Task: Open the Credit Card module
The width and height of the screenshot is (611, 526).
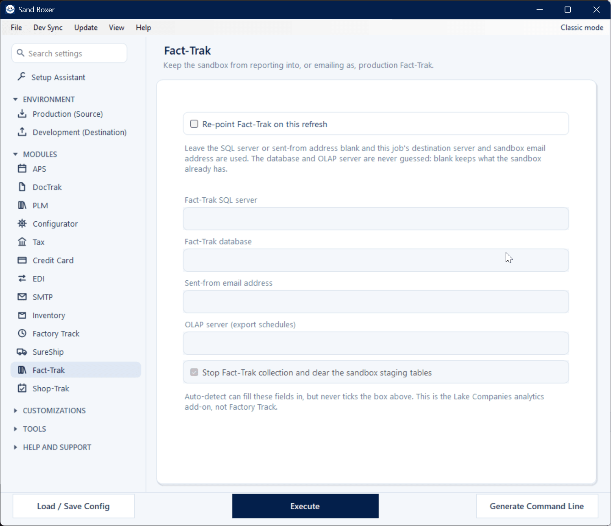Action: (x=76, y=260)
